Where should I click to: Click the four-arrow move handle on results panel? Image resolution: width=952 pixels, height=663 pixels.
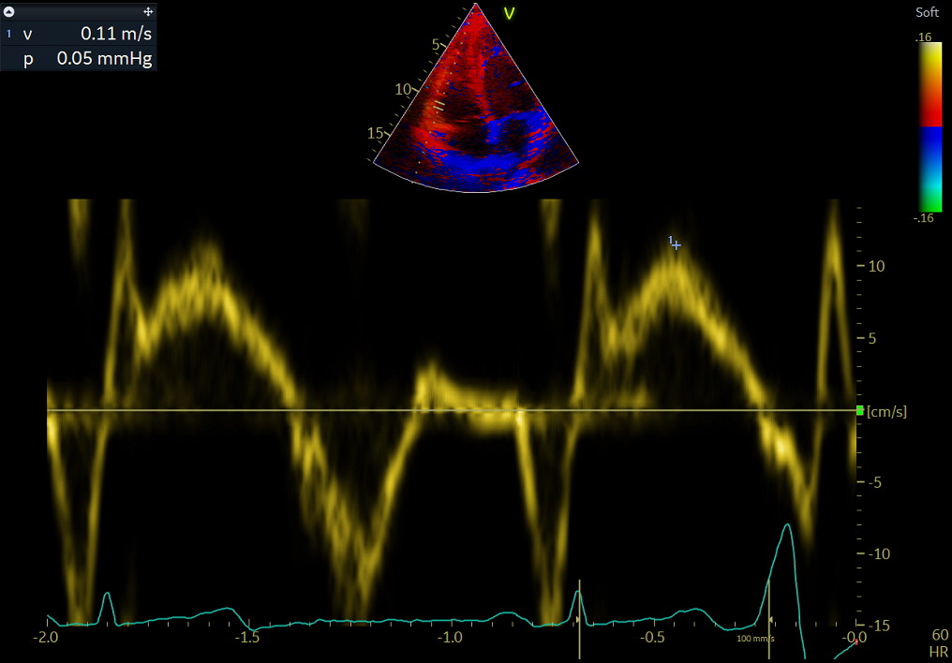[x=146, y=12]
